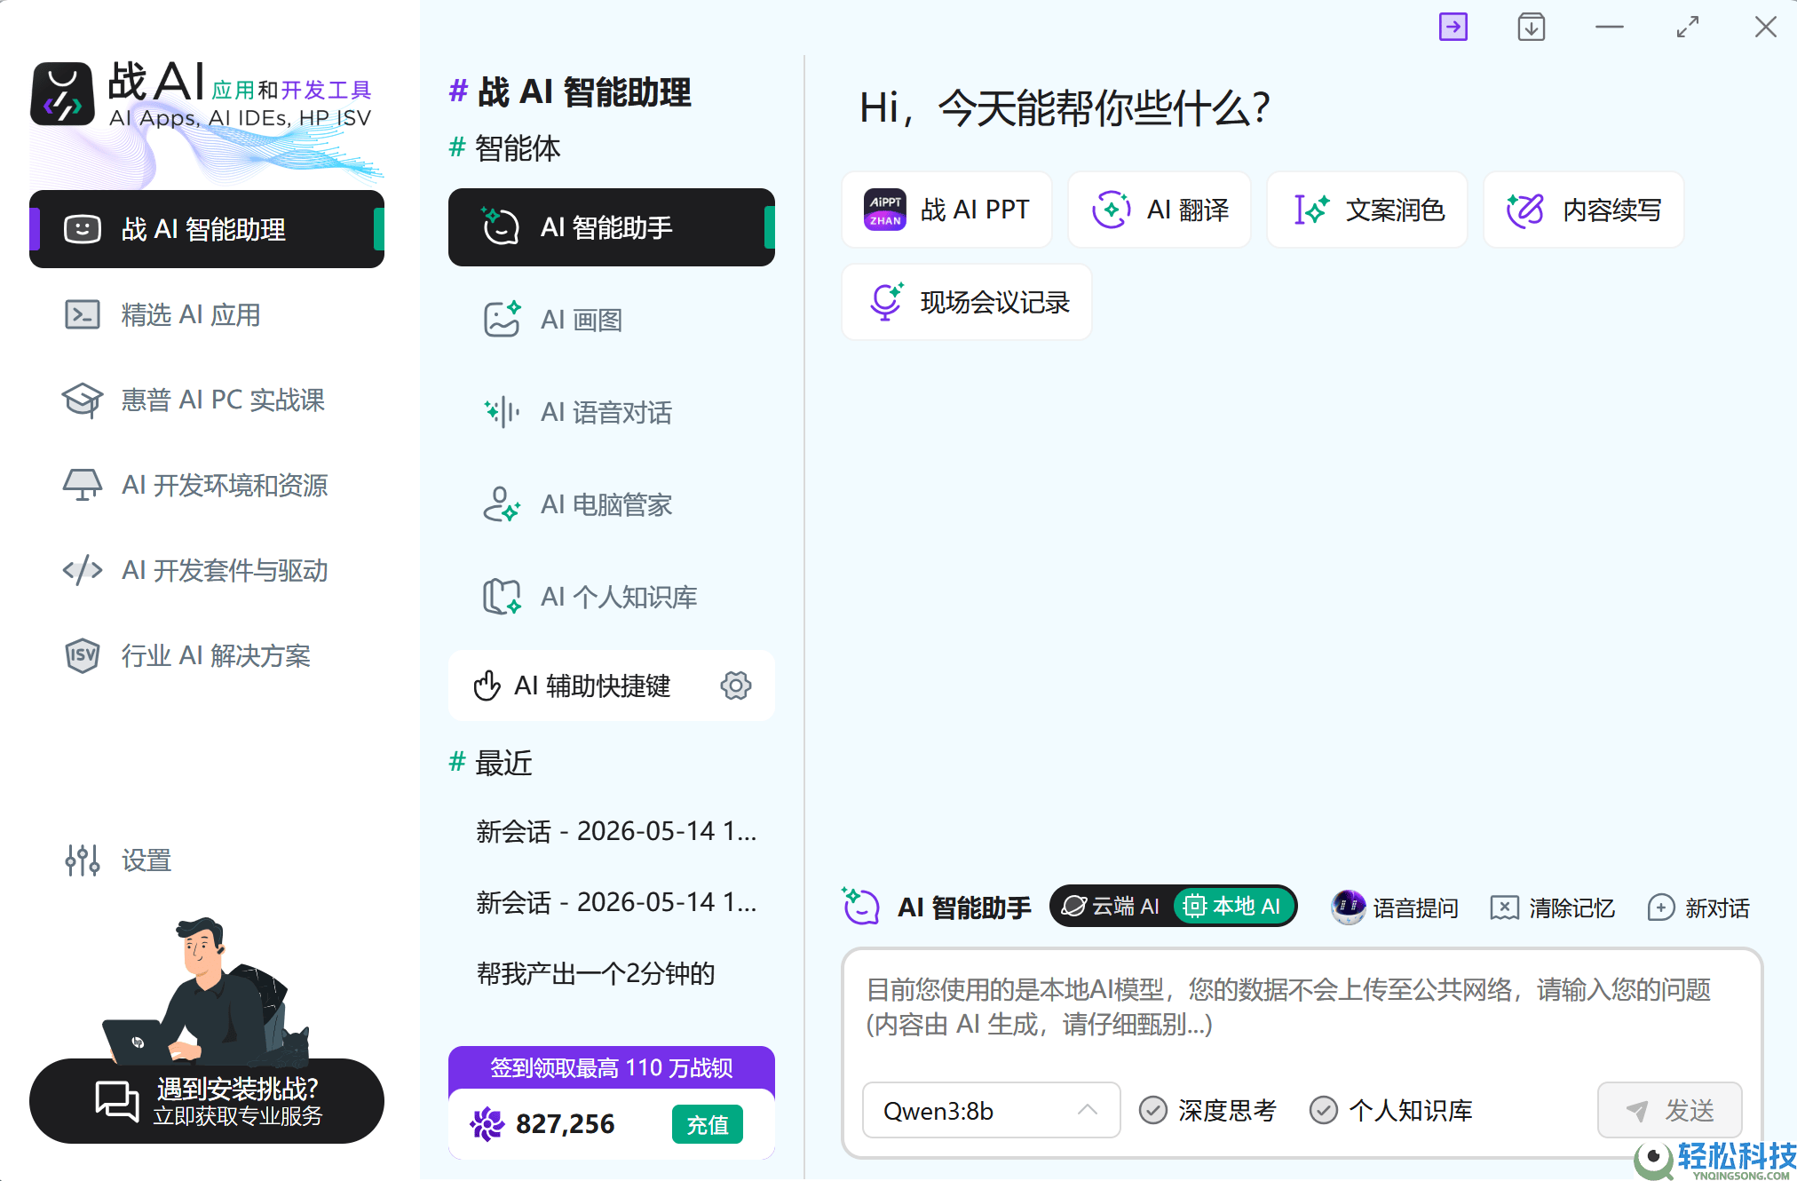The height and width of the screenshot is (1181, 1797).
Task: Select the AI 电脑管家 agent
Action: pyautogui.click(x=612, y=504)
